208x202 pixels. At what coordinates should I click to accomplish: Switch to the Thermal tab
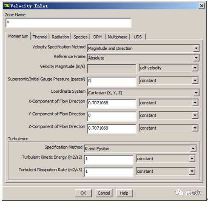click(40, 37)
